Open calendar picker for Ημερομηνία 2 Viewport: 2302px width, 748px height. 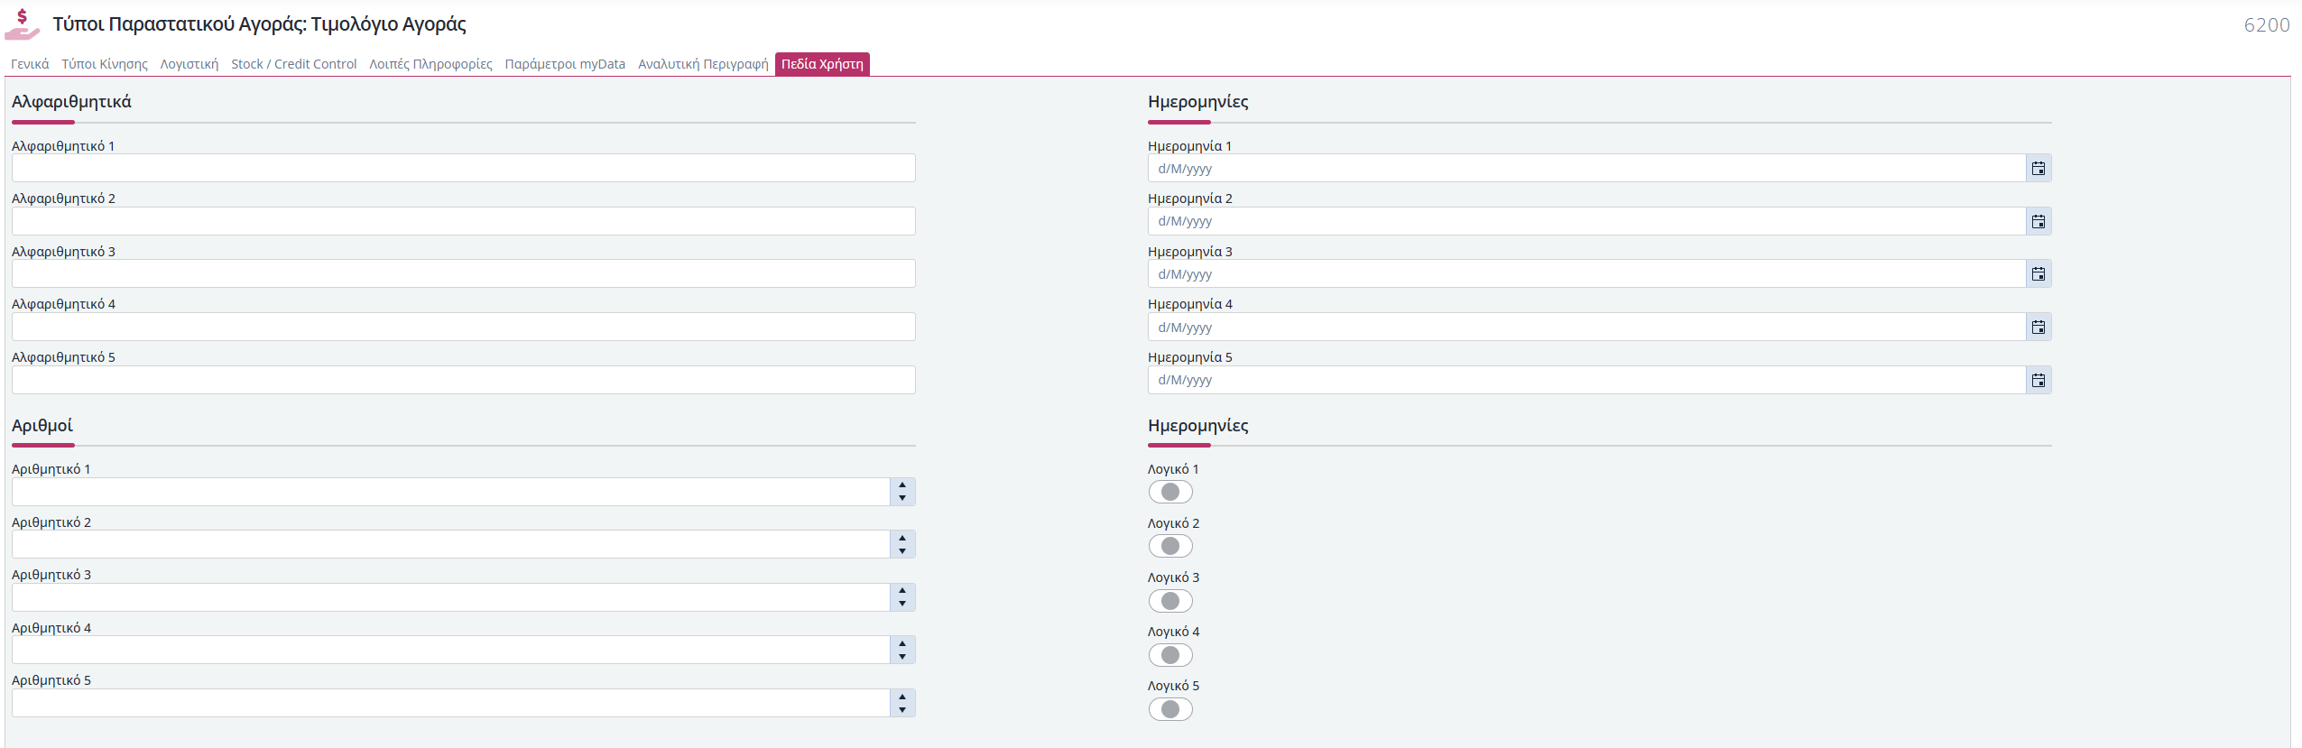2039,221
